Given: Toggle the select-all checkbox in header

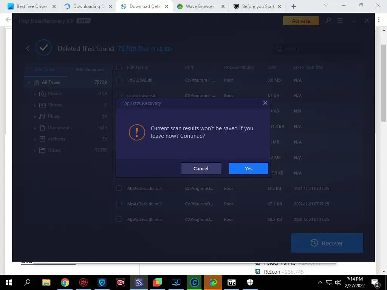Looking at the screenshot, I should pyautogui.click(x=119, y=67).
